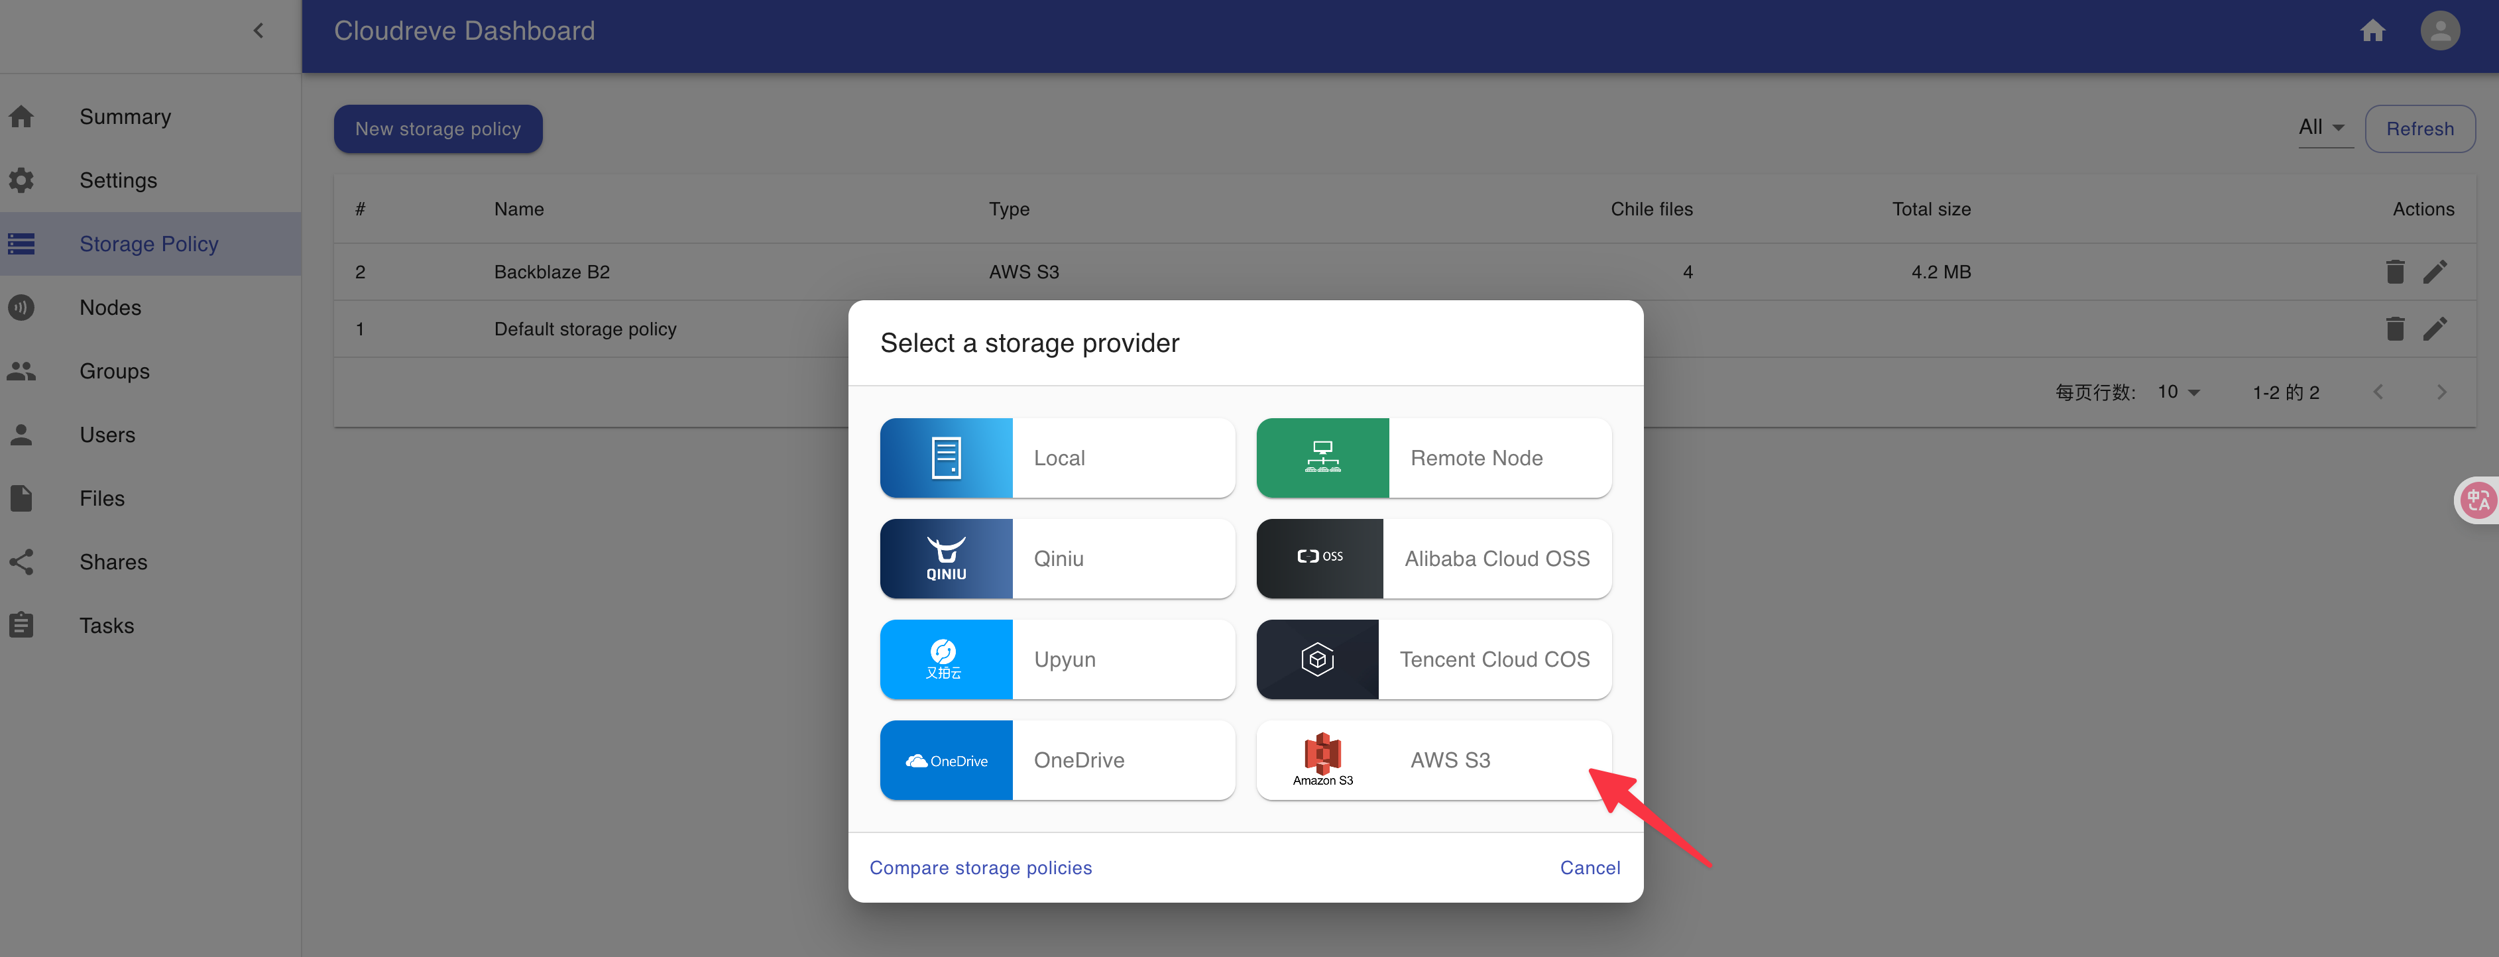Click the Users person icon in sidebar

(x=21, y=434)
